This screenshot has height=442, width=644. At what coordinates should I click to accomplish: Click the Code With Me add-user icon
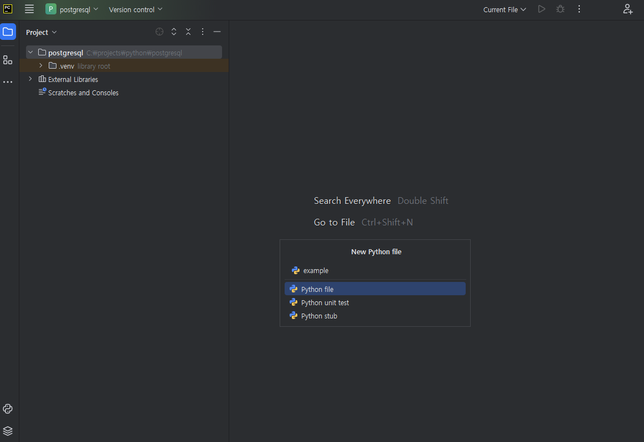pyautogui.click(x=627, y=9)
